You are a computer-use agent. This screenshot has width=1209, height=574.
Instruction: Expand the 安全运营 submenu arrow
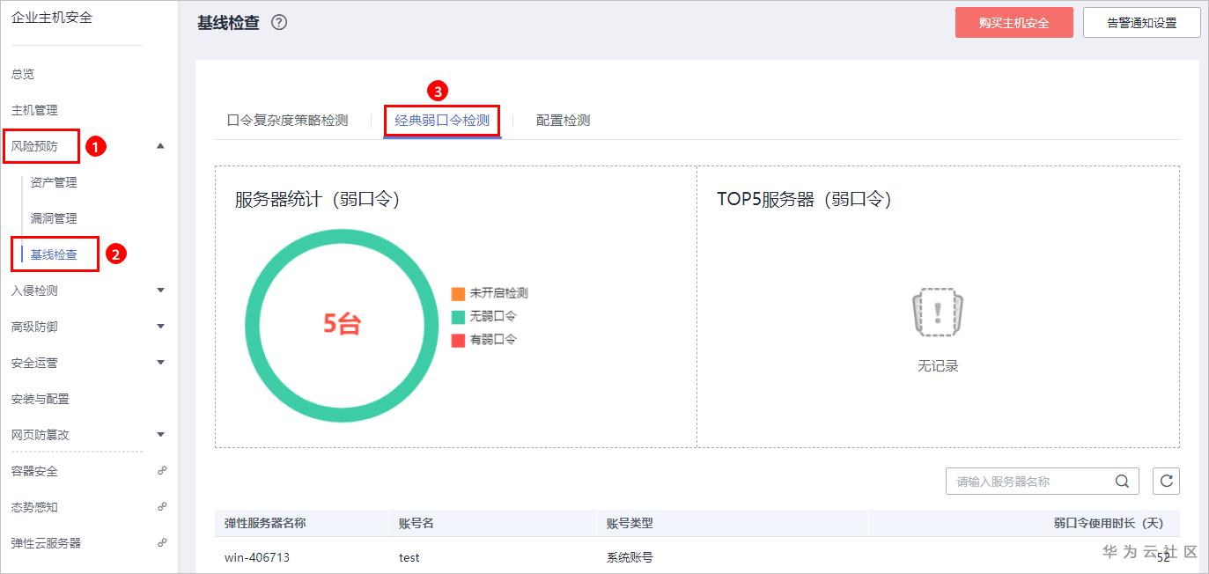coord(160,363)
